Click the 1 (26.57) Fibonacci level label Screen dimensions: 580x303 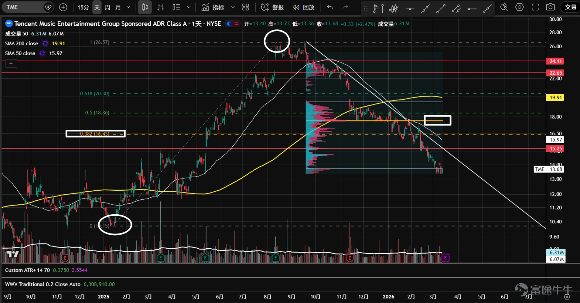click(x=99, y=42)
